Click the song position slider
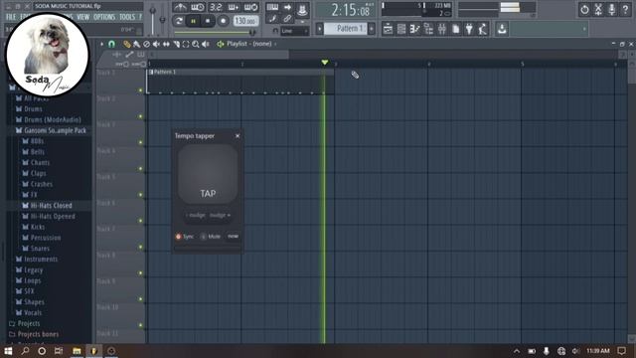Viewport: 636px width, 358px height. [215, 32]
